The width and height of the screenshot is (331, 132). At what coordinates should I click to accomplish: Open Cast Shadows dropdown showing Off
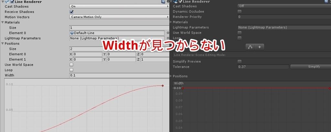284,6
